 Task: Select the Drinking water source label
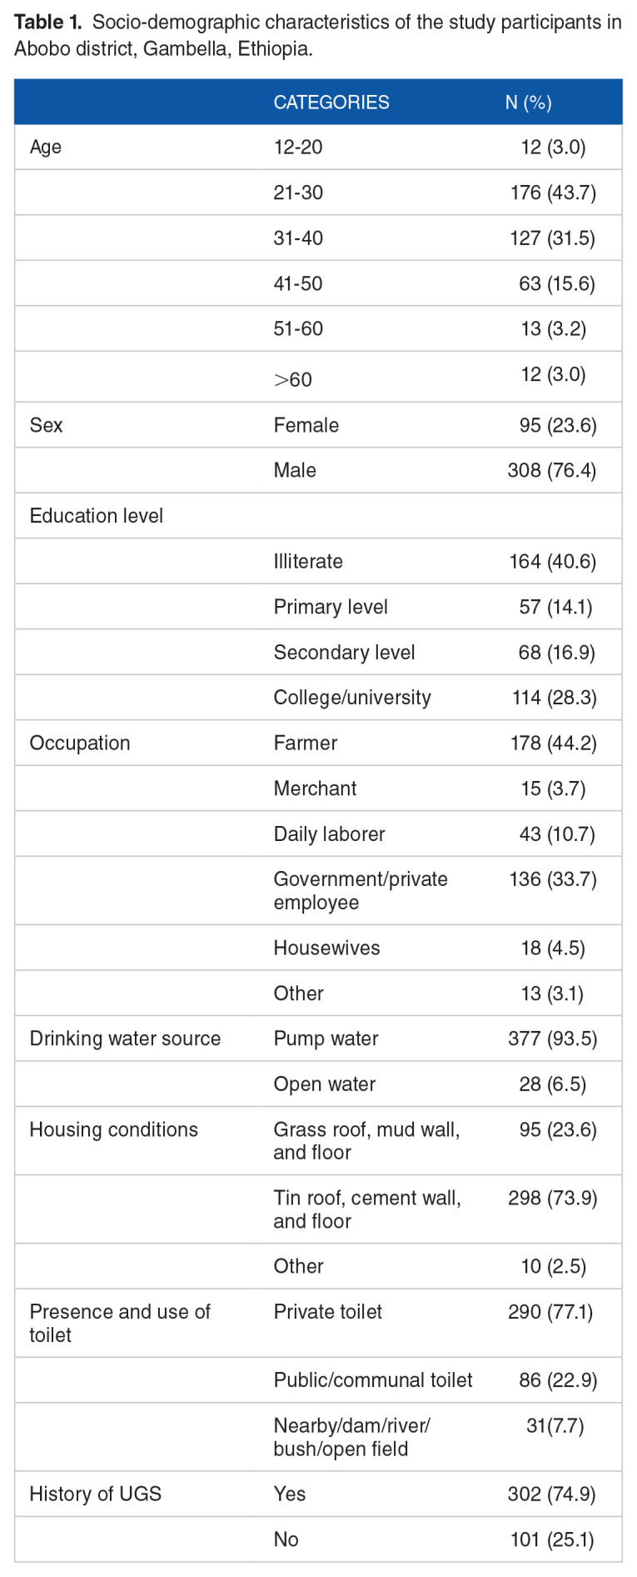click(125, 1039)
